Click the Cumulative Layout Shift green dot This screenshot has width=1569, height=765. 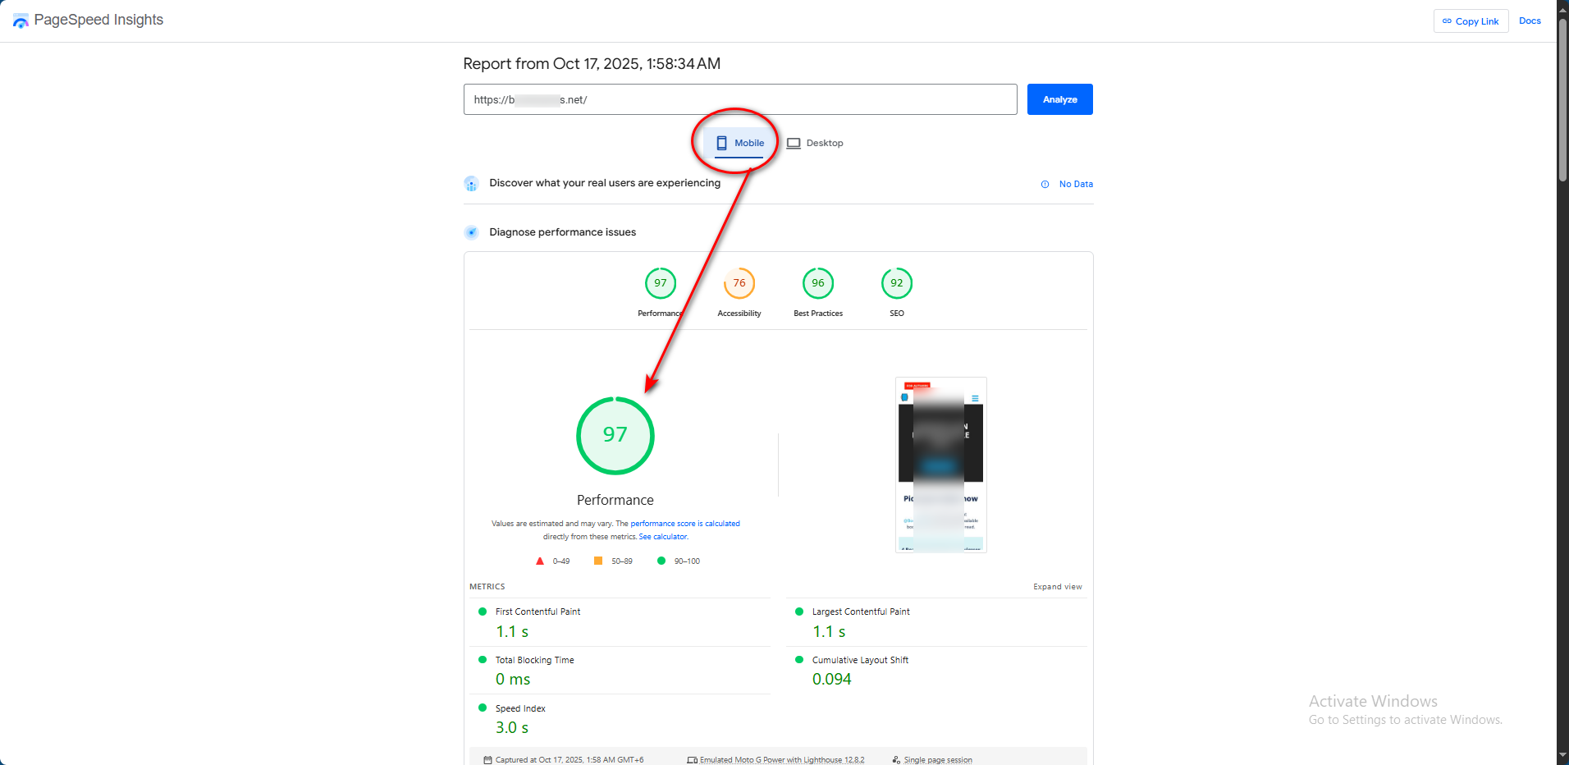pos(799,660)
